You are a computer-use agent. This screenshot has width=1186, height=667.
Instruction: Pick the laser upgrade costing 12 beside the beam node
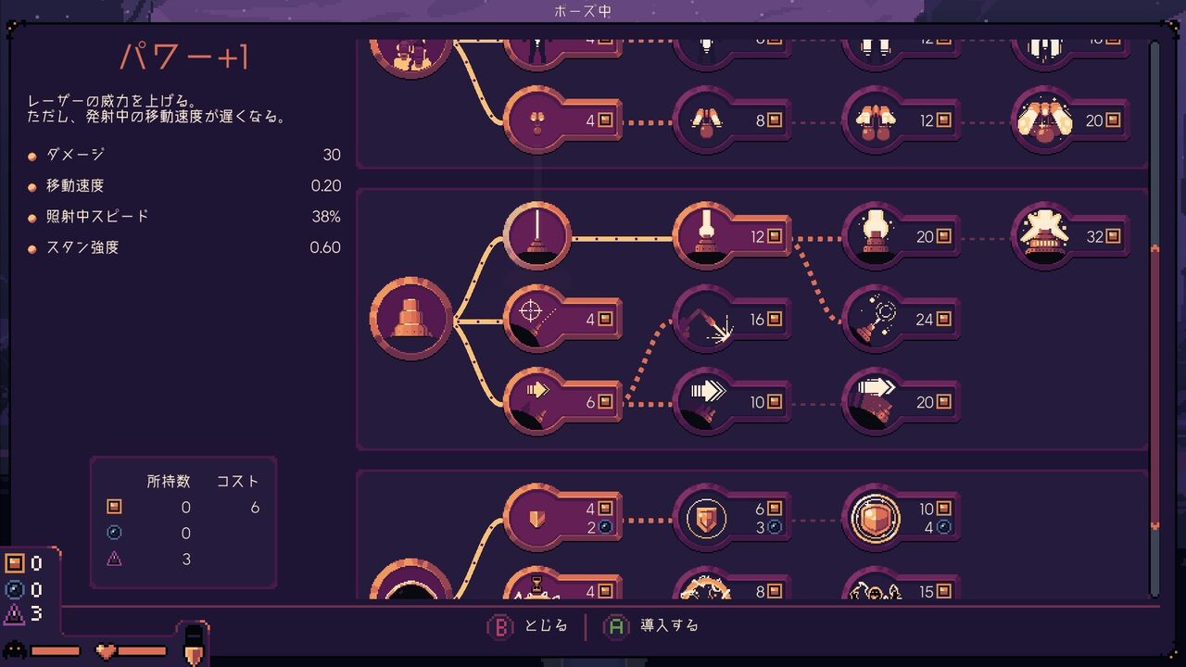732,237
